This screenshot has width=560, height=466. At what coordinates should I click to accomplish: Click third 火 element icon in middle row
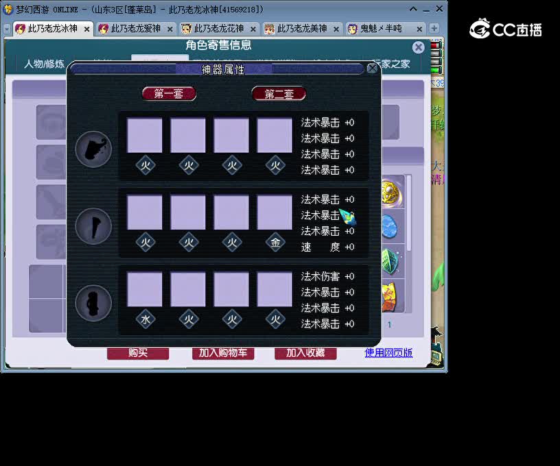[232, 242]
